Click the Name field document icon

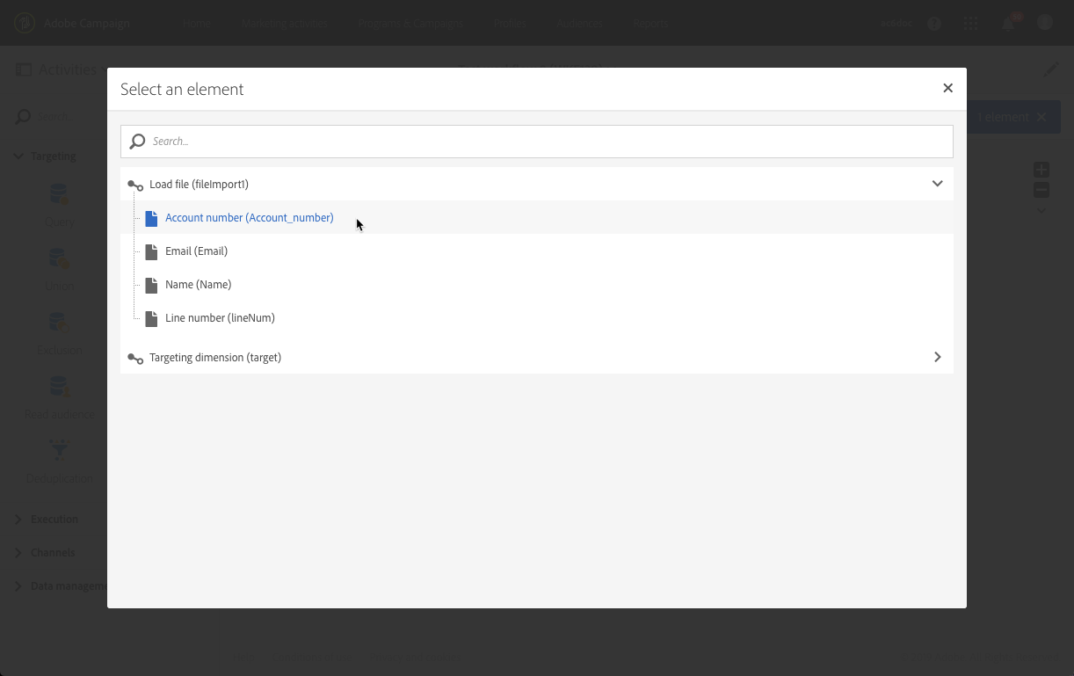click(x=151, y=285)
